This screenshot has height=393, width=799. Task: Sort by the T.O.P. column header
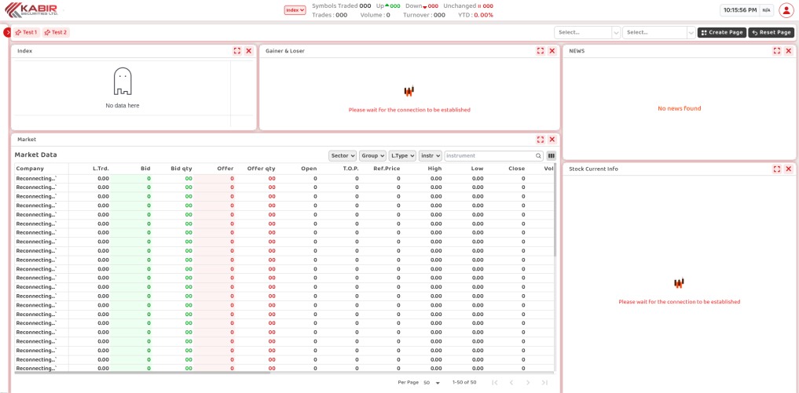pyautogui.click(x=350, y=169)
